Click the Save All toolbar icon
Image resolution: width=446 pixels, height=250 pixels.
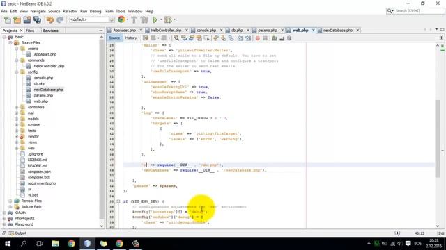pyautogui.click(x=37, y=19)
